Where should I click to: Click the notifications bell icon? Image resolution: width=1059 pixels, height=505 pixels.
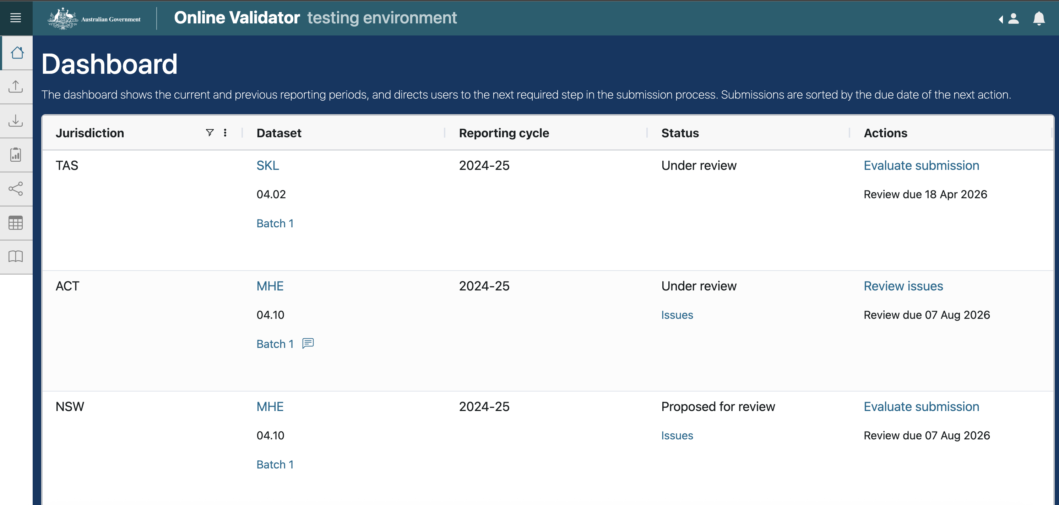pyautogui.click(x=1038, y=18)
